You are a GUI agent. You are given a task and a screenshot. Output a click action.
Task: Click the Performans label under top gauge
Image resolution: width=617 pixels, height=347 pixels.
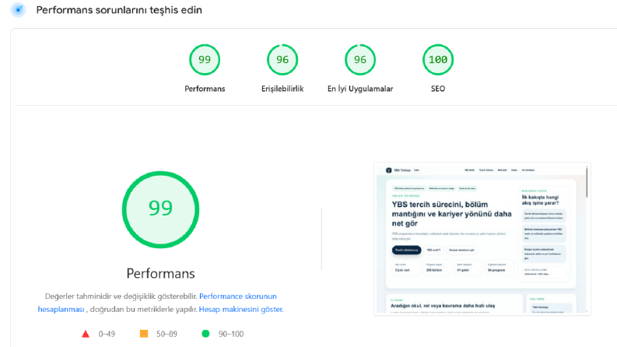pos(205,89)
